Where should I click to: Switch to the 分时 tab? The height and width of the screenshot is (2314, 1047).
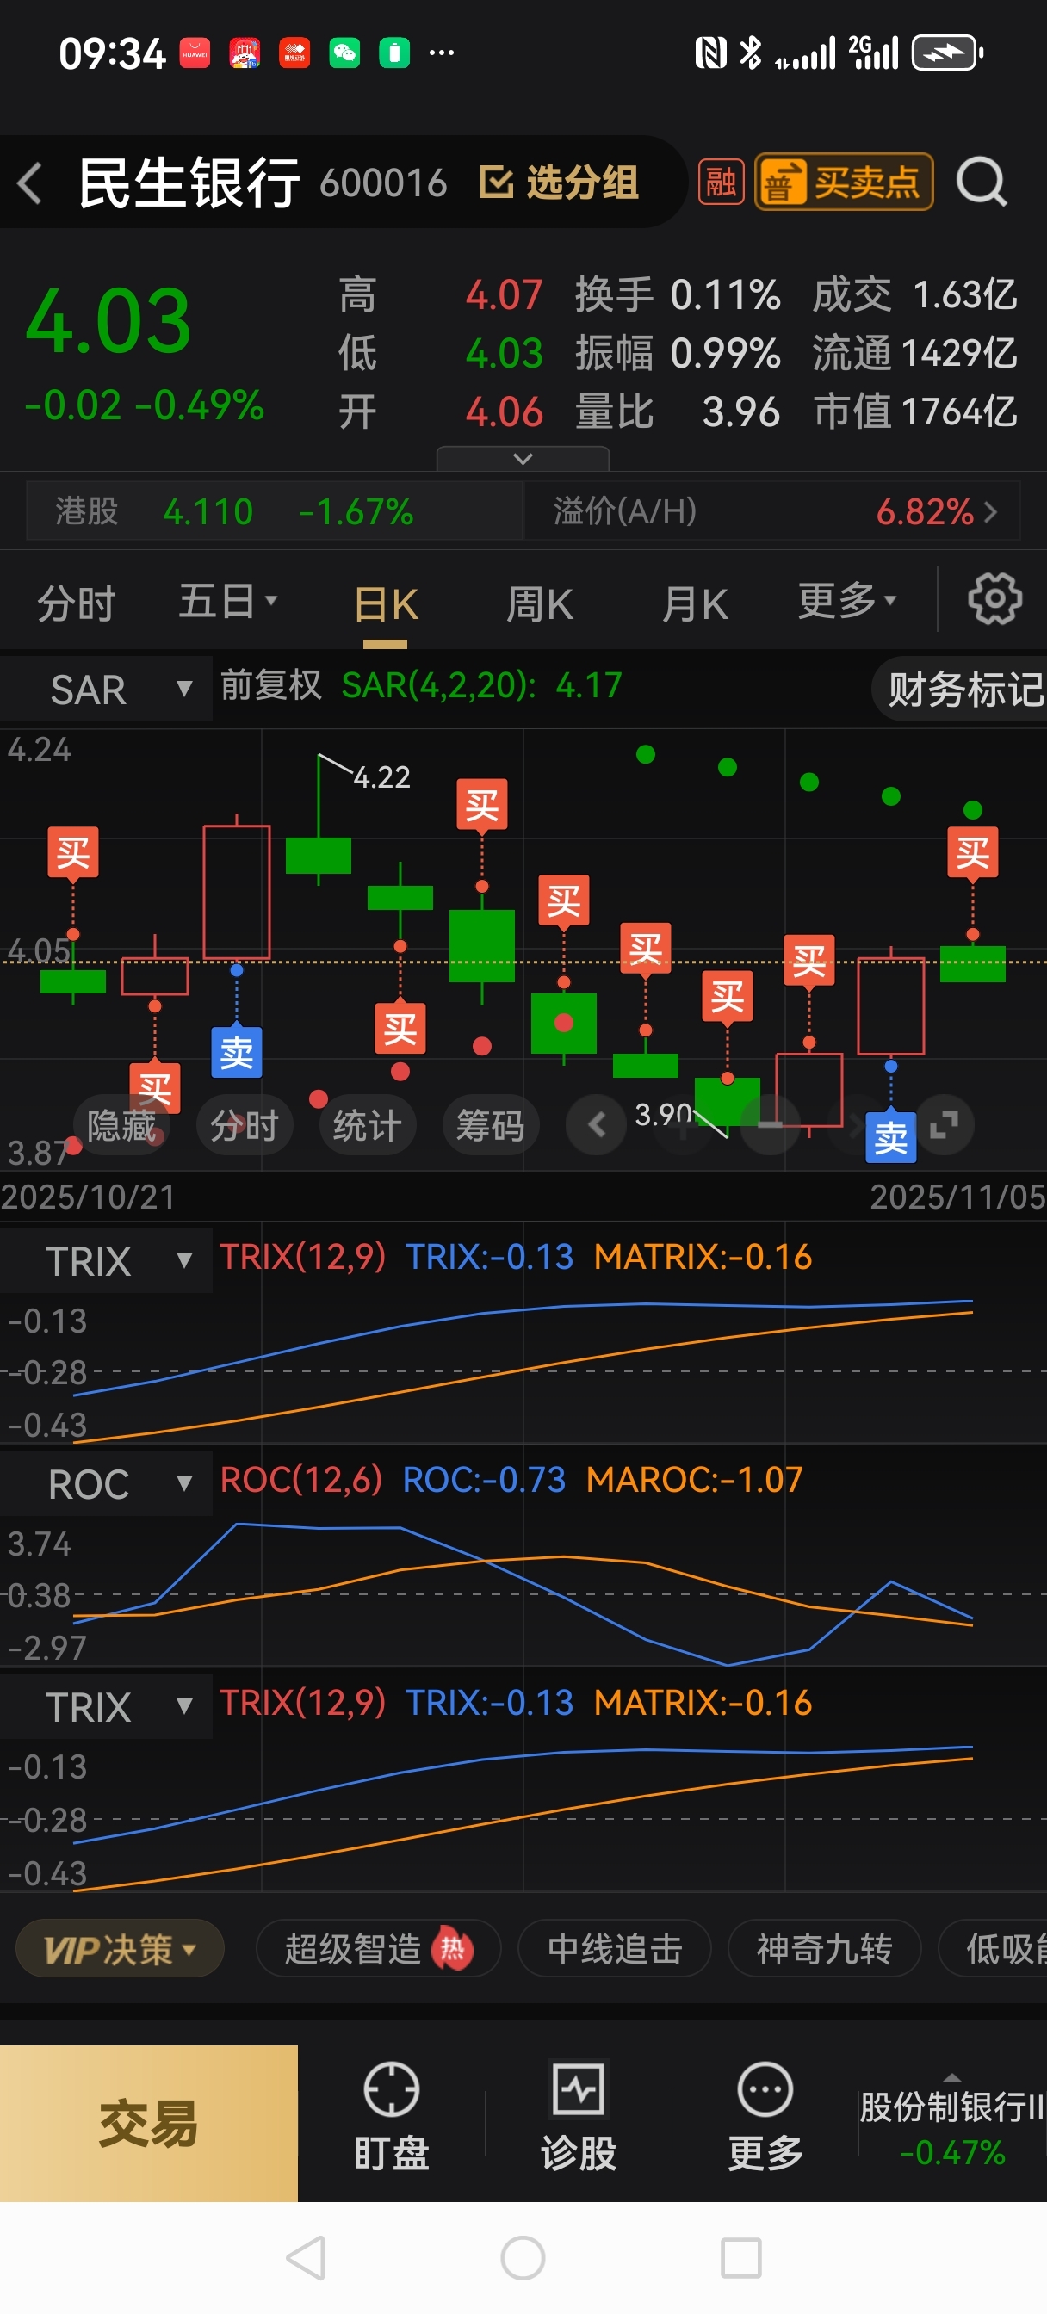click(x=77, y=602)
